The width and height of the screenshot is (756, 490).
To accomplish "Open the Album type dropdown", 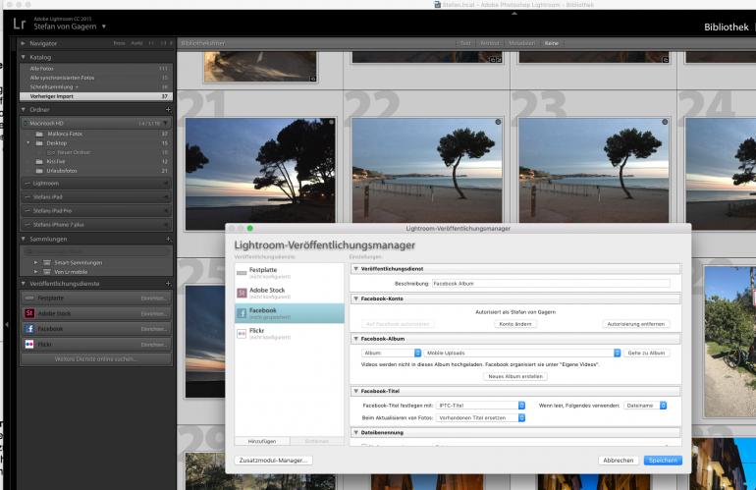I will (391, 354).
